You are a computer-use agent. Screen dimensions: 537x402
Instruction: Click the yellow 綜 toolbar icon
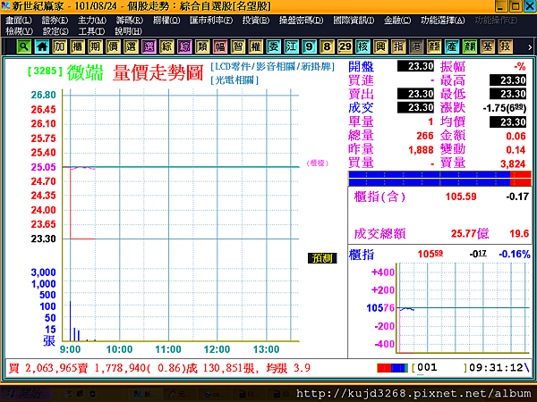pos(166,46)
